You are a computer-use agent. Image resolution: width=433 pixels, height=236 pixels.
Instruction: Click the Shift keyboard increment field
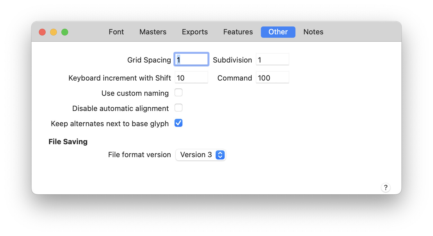191,77
